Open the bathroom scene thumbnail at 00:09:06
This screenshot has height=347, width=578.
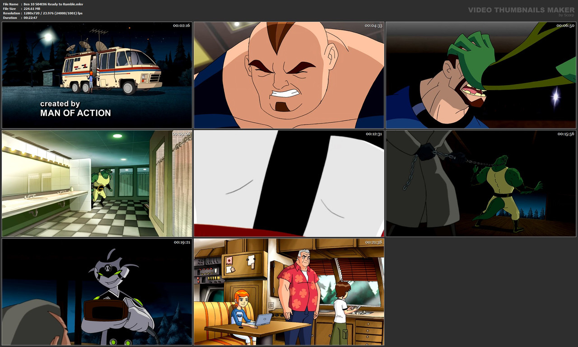96,183
